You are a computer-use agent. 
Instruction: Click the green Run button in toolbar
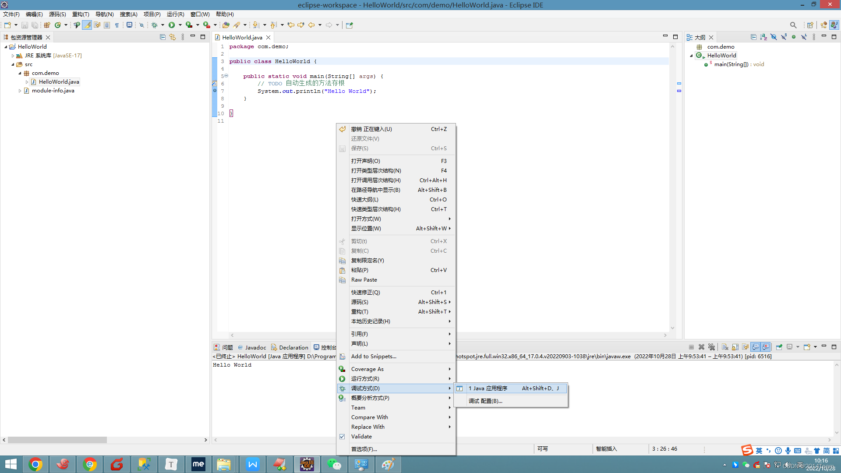172,25
